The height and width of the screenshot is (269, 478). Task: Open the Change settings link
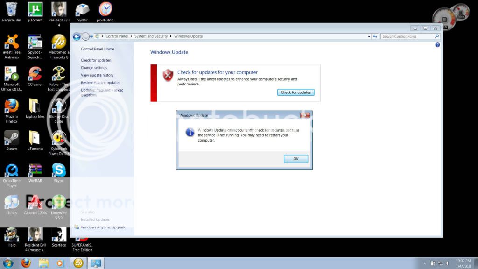[x=94, y=68]
